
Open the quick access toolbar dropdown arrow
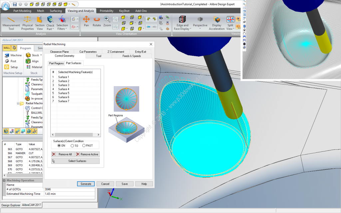point(69,4)
